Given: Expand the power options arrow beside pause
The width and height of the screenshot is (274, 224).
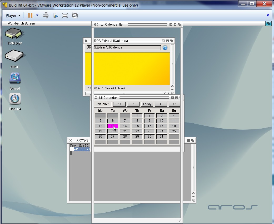Looking at the screenshot, I should [37, 16].
